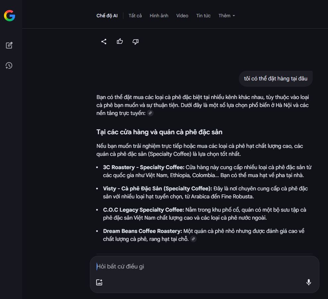Screen dimensions: 328x299
Task: Switch to the Hình ảnh tab
Action: pos(159,16)
